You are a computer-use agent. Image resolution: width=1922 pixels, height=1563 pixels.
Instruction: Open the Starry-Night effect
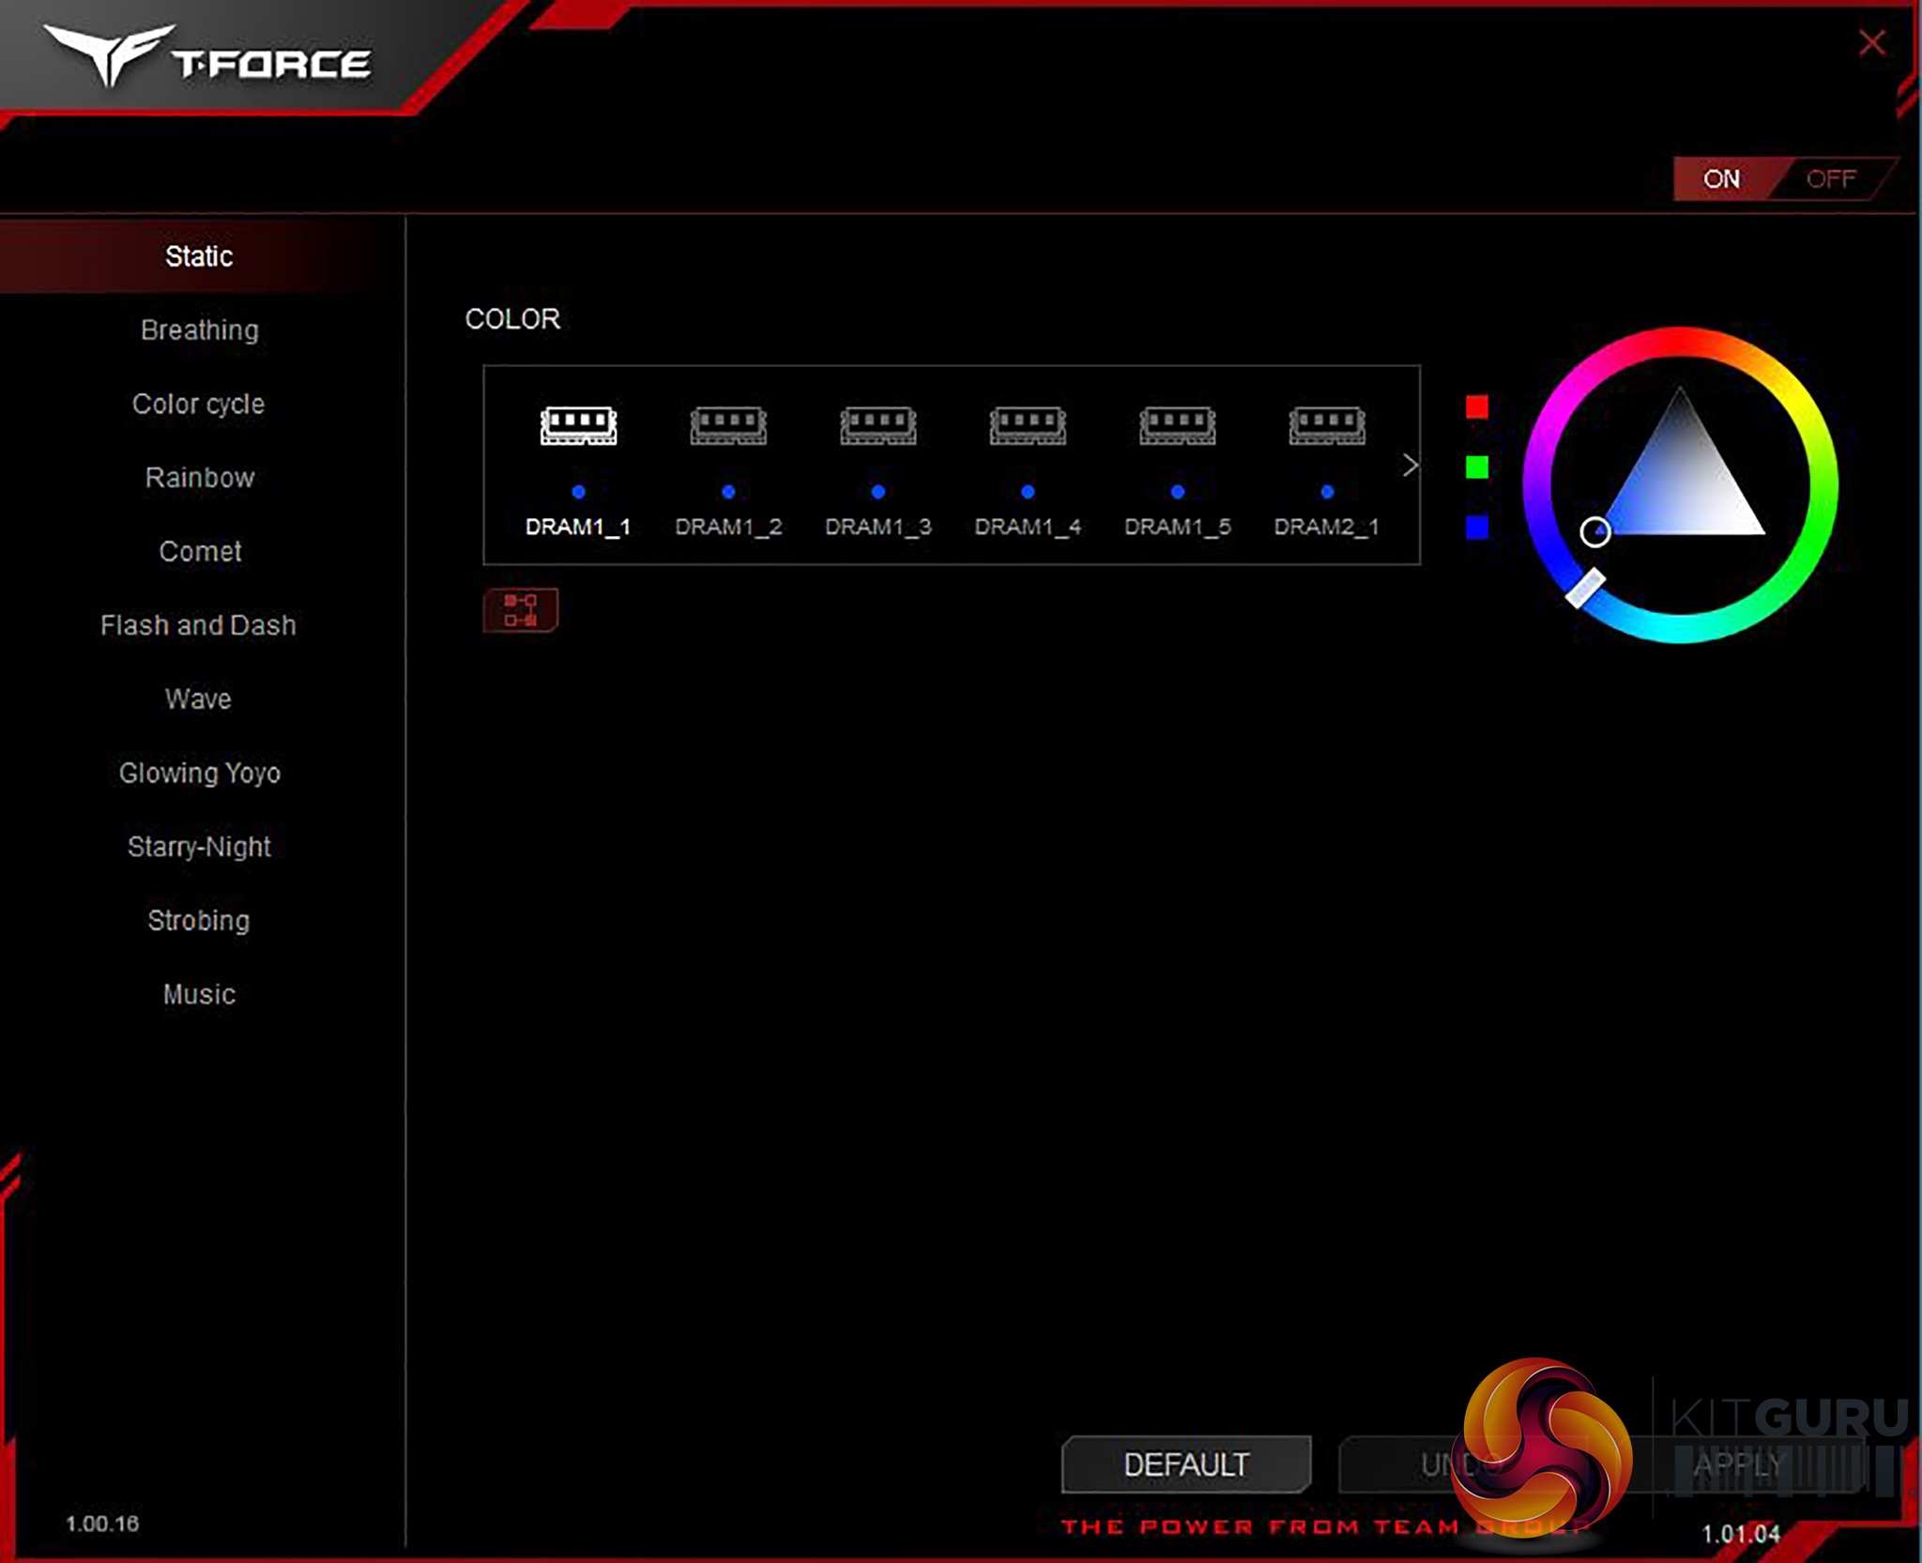click(x=199, y=847)
